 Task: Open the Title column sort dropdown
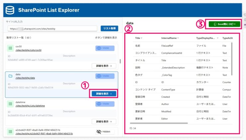[141, 38]
